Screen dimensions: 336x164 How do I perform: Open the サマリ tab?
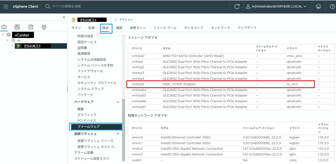(76, 28)
